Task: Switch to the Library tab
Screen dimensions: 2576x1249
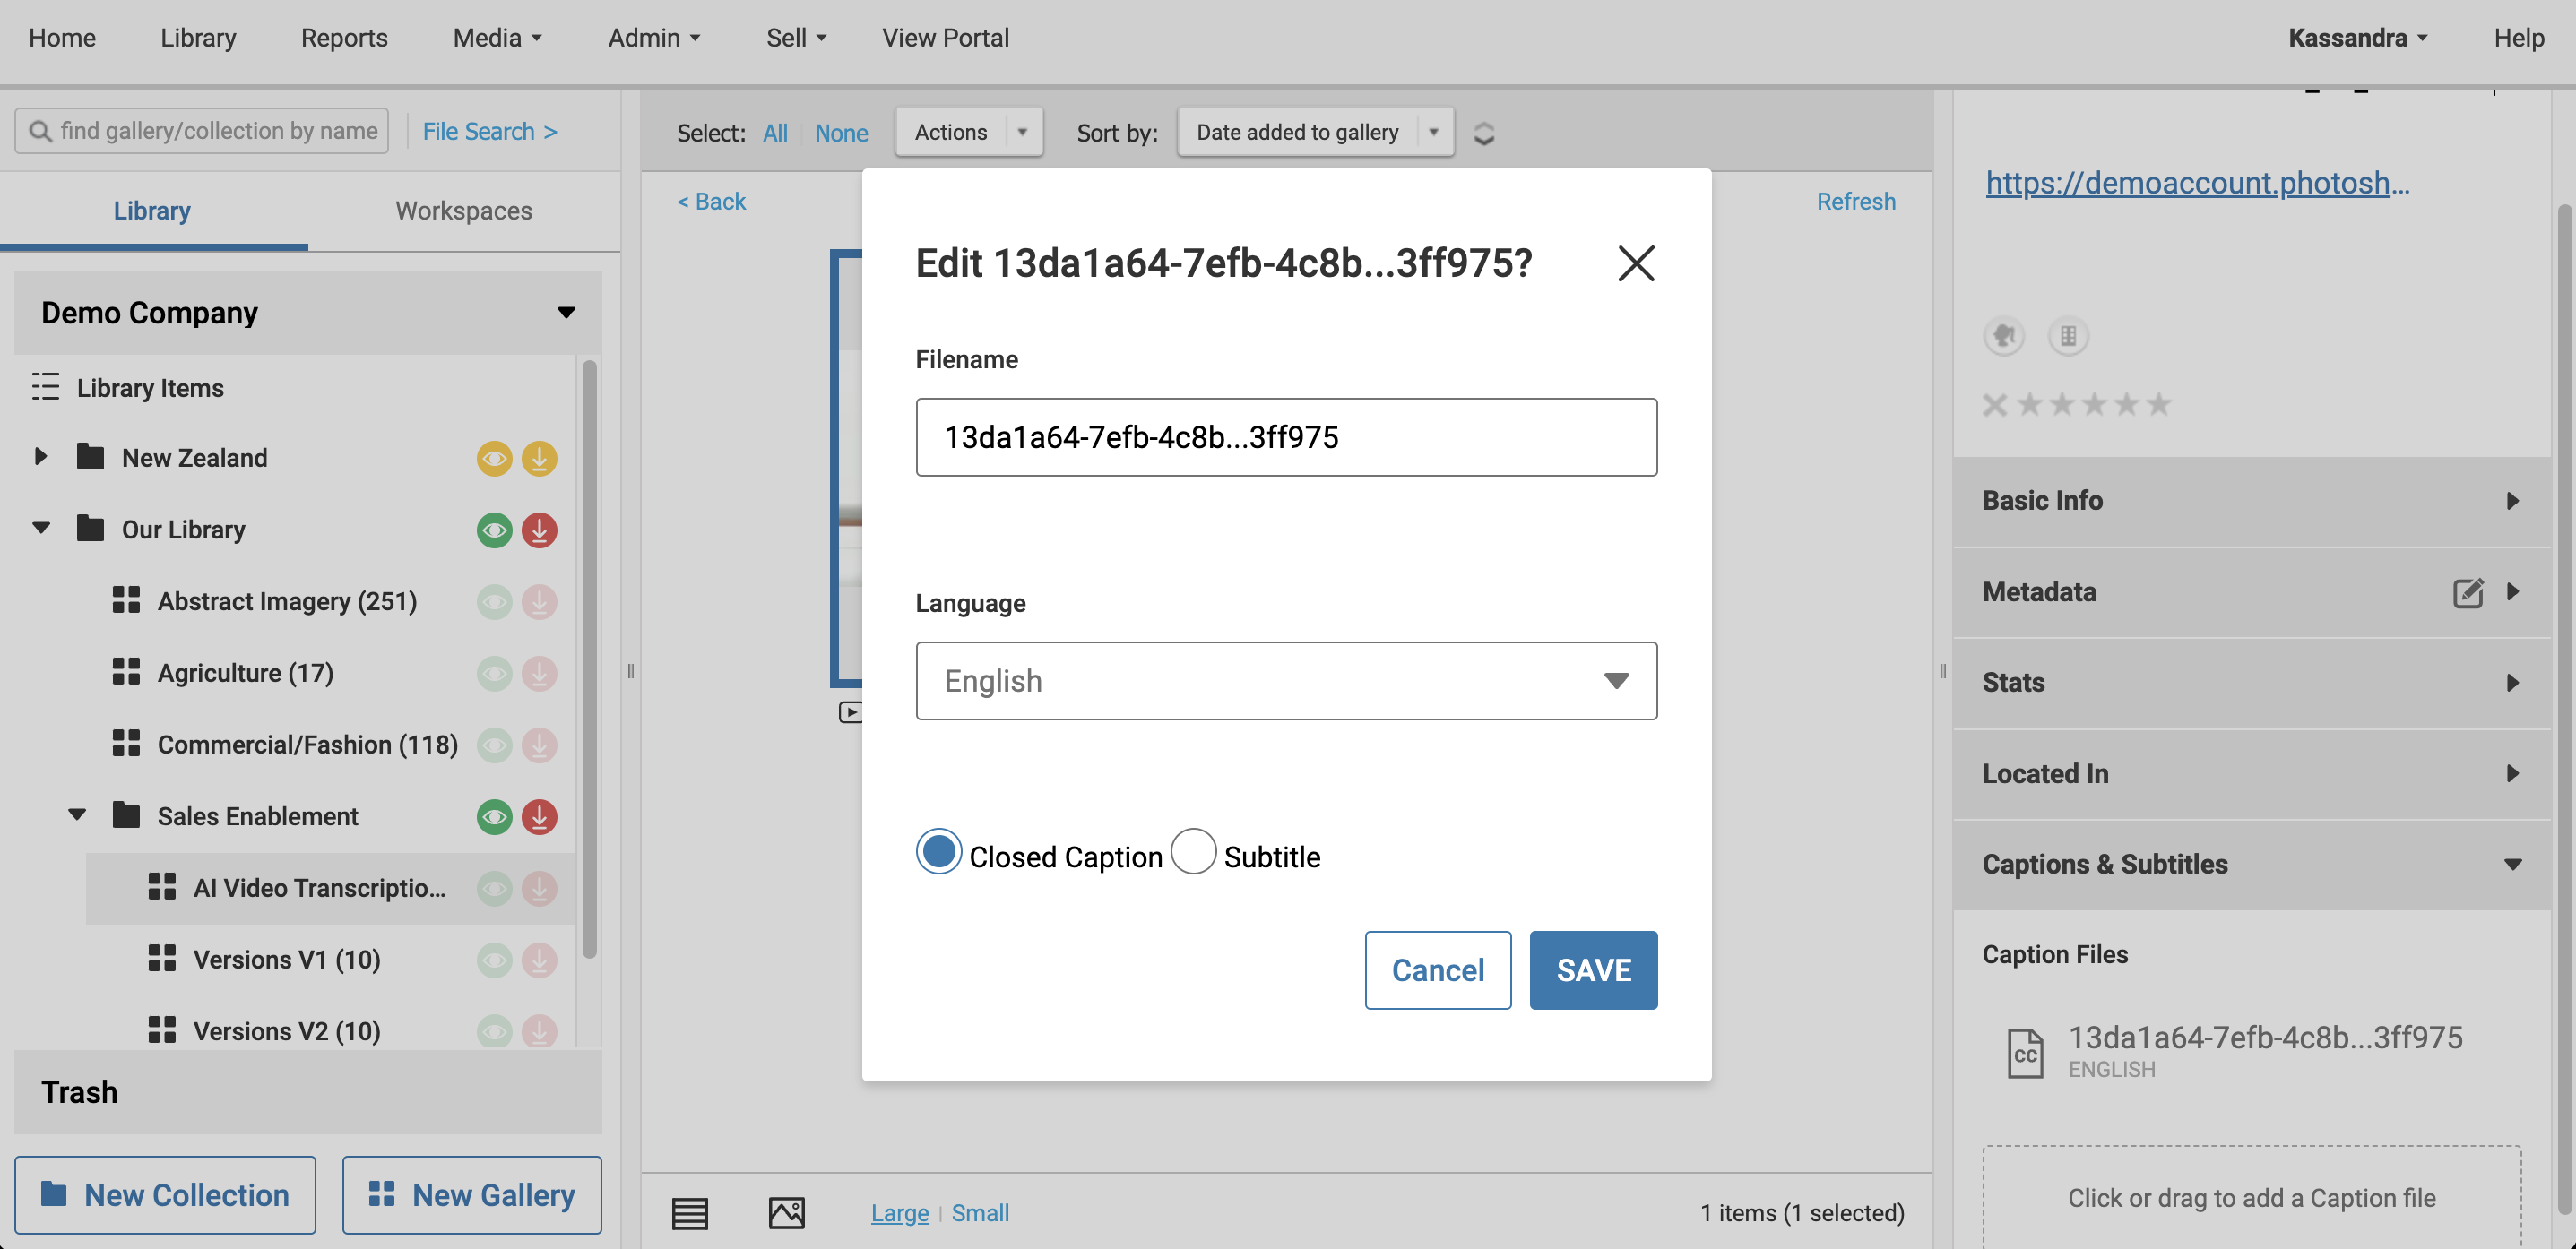Action: (x=152, y=211)
